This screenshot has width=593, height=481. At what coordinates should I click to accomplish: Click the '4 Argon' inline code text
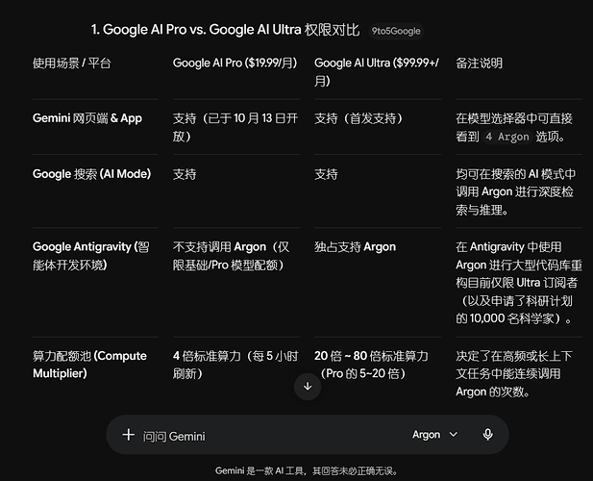click(507, 137)
